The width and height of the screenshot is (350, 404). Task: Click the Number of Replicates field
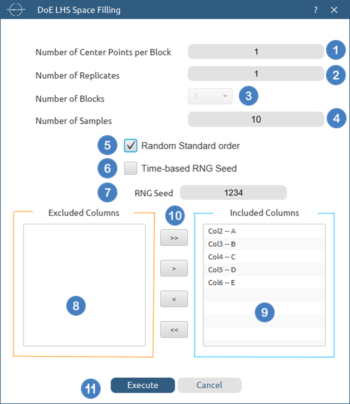point(256,74)
